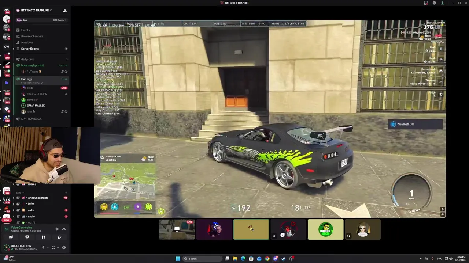The image size is (469, 263).
Task: Select the BAMBA KICK participant tile
Action: 325,229
